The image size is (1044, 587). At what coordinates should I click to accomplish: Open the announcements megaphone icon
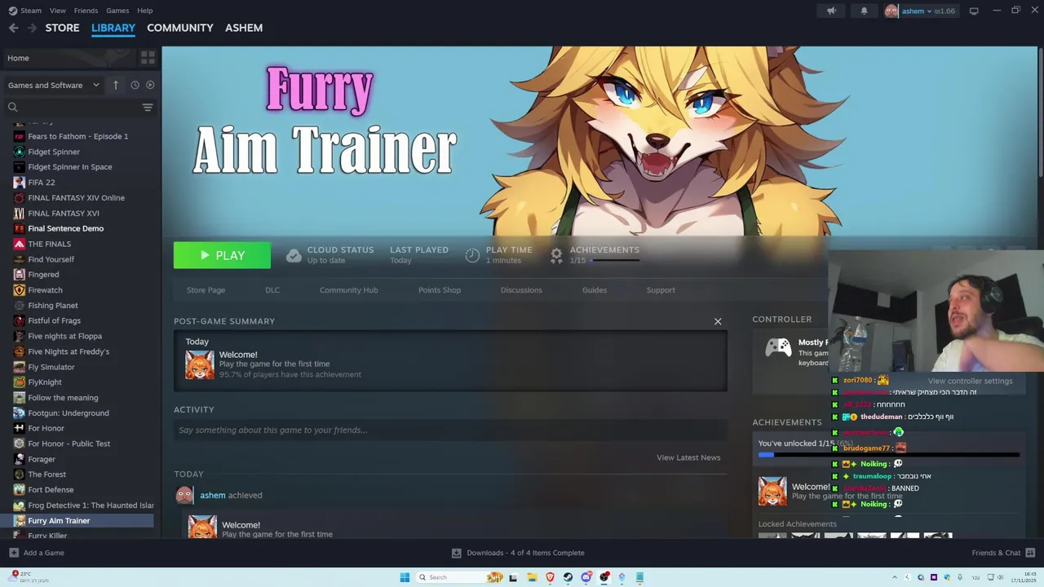tap(831, 11)
